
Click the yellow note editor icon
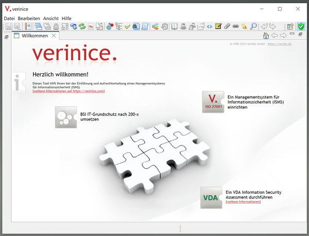[218, 26]
